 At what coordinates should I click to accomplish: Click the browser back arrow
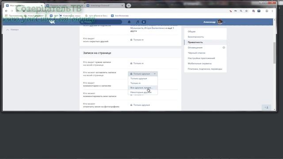(7, 11)
